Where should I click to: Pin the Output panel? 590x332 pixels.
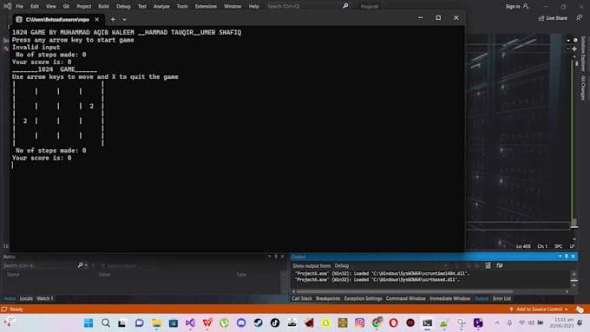click(567, 257)
